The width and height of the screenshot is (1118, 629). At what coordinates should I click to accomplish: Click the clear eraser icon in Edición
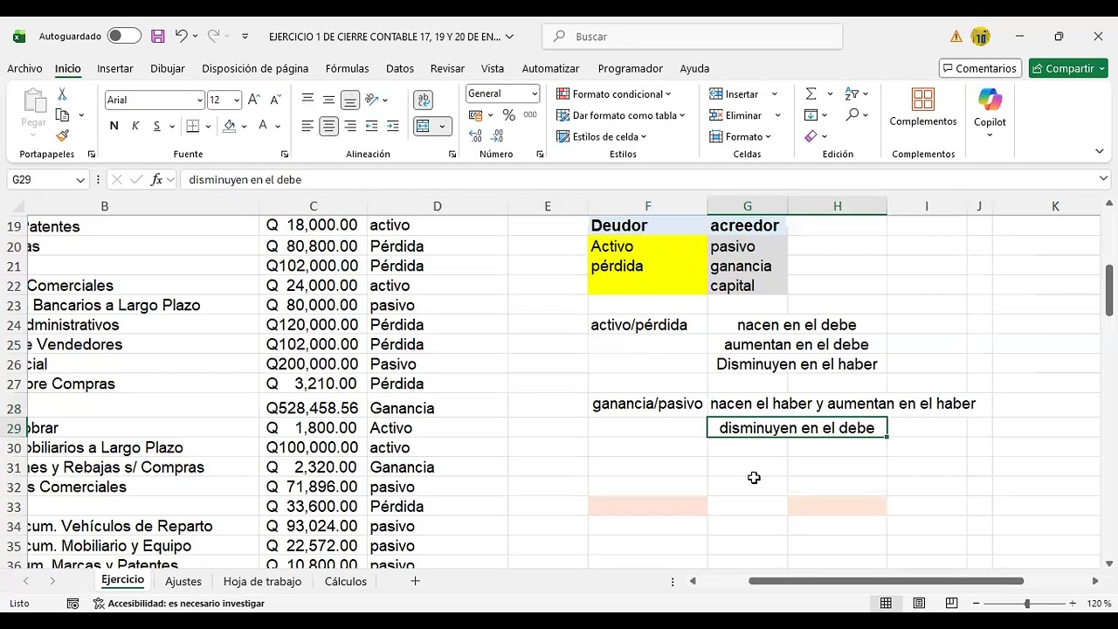pos(811,136)
